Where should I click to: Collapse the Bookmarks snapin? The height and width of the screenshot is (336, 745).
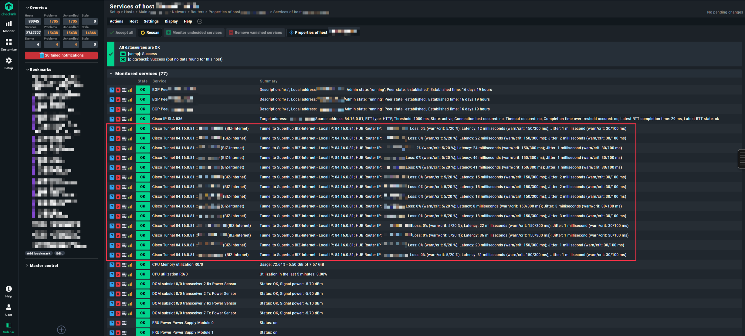[x=40, y=70]
